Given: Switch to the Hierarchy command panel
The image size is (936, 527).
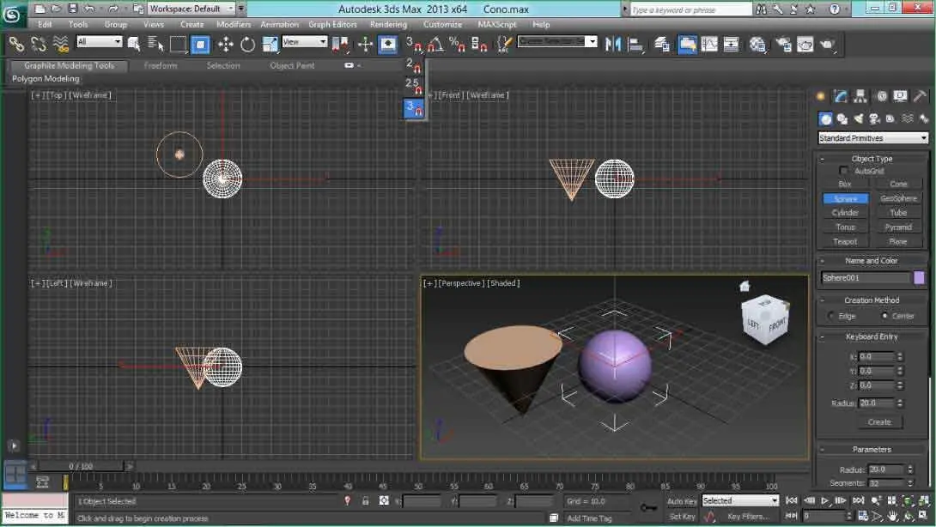Looking at the screenshot, I should 860,96.
